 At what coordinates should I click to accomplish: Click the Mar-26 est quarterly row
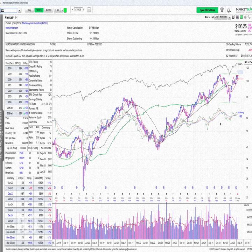click(28, 243)
